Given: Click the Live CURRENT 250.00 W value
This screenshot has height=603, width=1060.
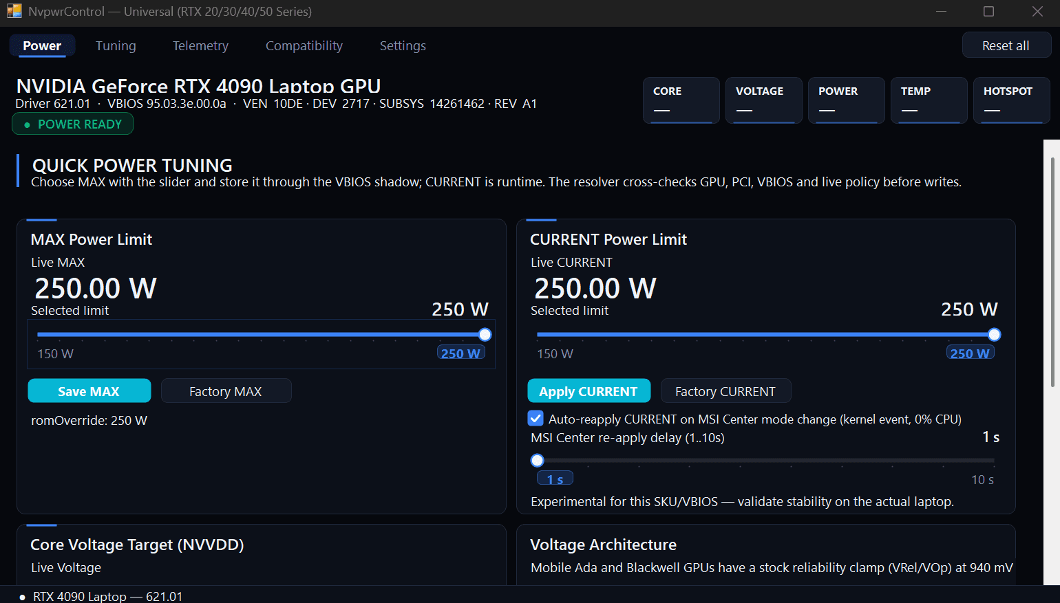Looking at the screenshot, I should (x=595, y=288).
